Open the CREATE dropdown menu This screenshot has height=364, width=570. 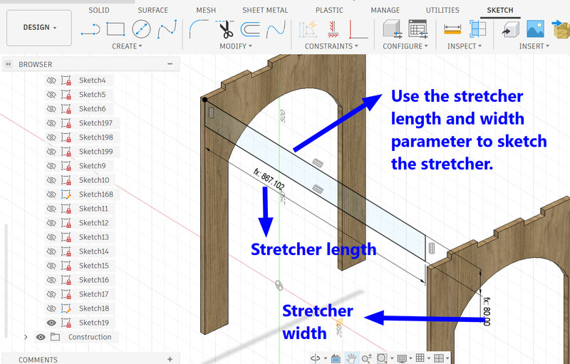[127, 46]
